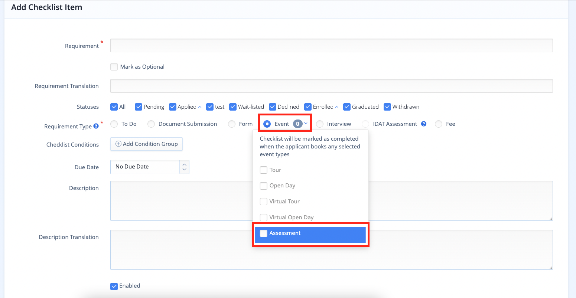The image size is (576, 298).
Task: Select the Fee requirement type
Action: [x=439, y=124]
